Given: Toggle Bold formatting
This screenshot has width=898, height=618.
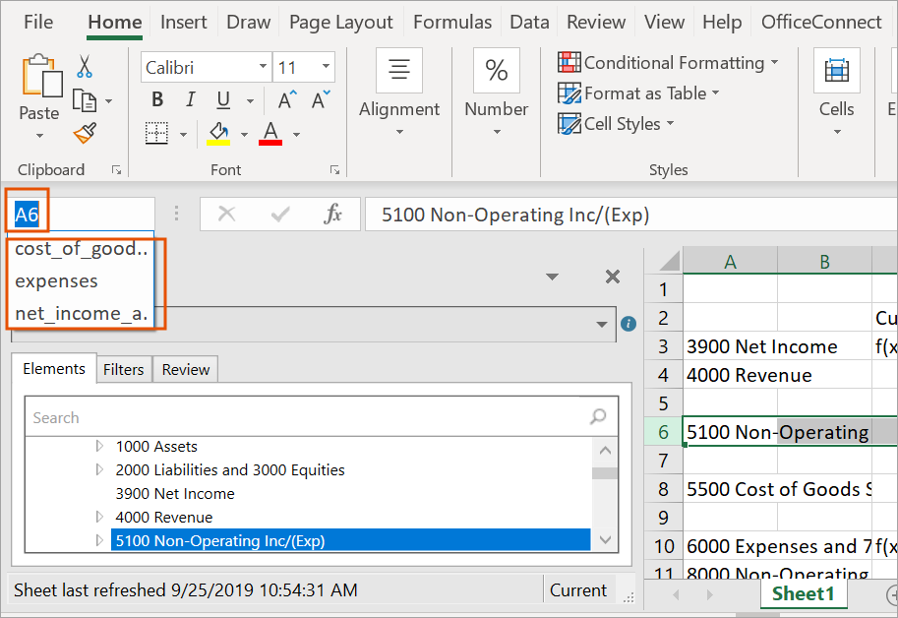Looking at the screenshot, I should 157,100.
